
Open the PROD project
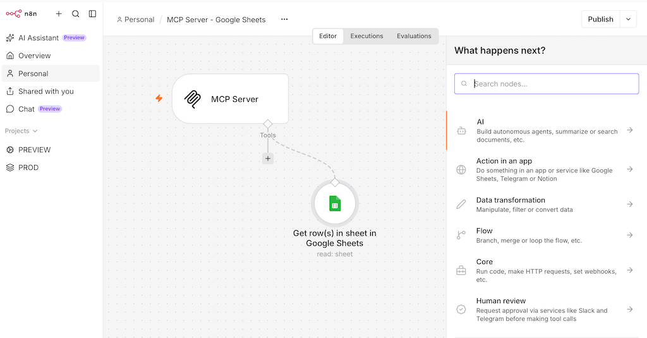pyautogui.click(x=51, y=167)
